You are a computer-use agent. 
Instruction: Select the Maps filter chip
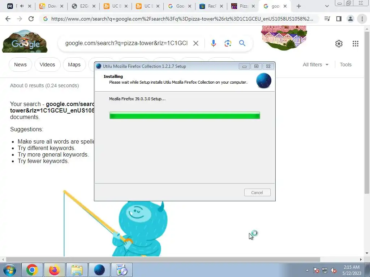coord(74,65)
